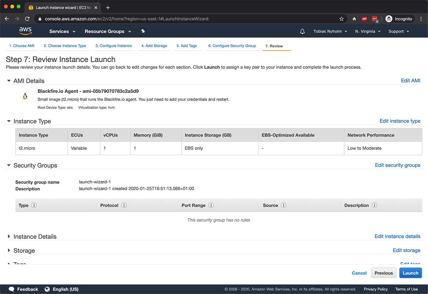This screenshot has width=428, height=294.
Task: Reload the page with the refresh icon
Action: click(x=27, y=19)
